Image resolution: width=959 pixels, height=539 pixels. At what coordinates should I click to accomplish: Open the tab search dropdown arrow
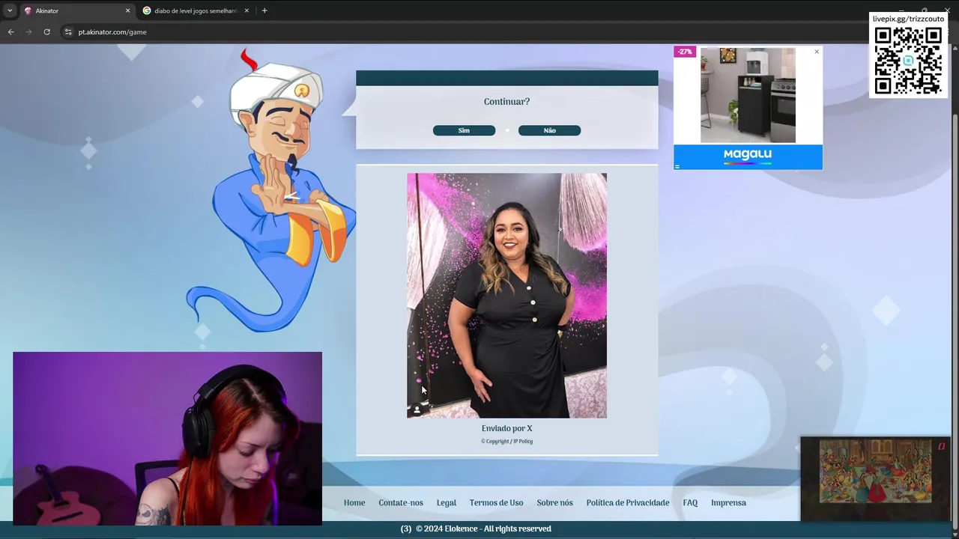point(9,10)
